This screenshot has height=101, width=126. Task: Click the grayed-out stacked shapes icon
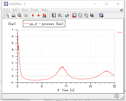pyautogui.click(x=86, y=15)
